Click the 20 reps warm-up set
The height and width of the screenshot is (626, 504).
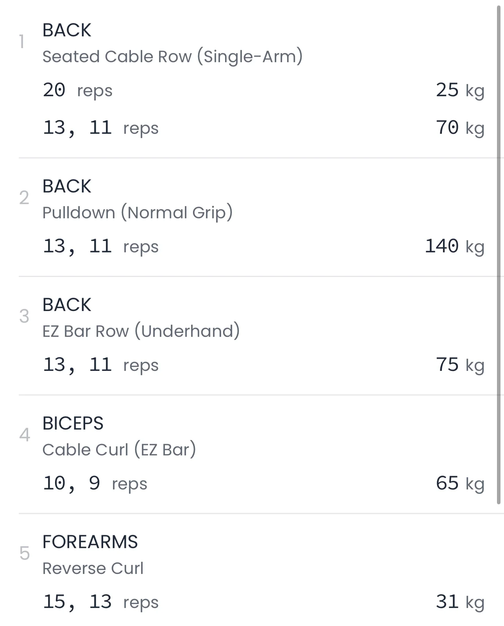click(x=77, y=90)
